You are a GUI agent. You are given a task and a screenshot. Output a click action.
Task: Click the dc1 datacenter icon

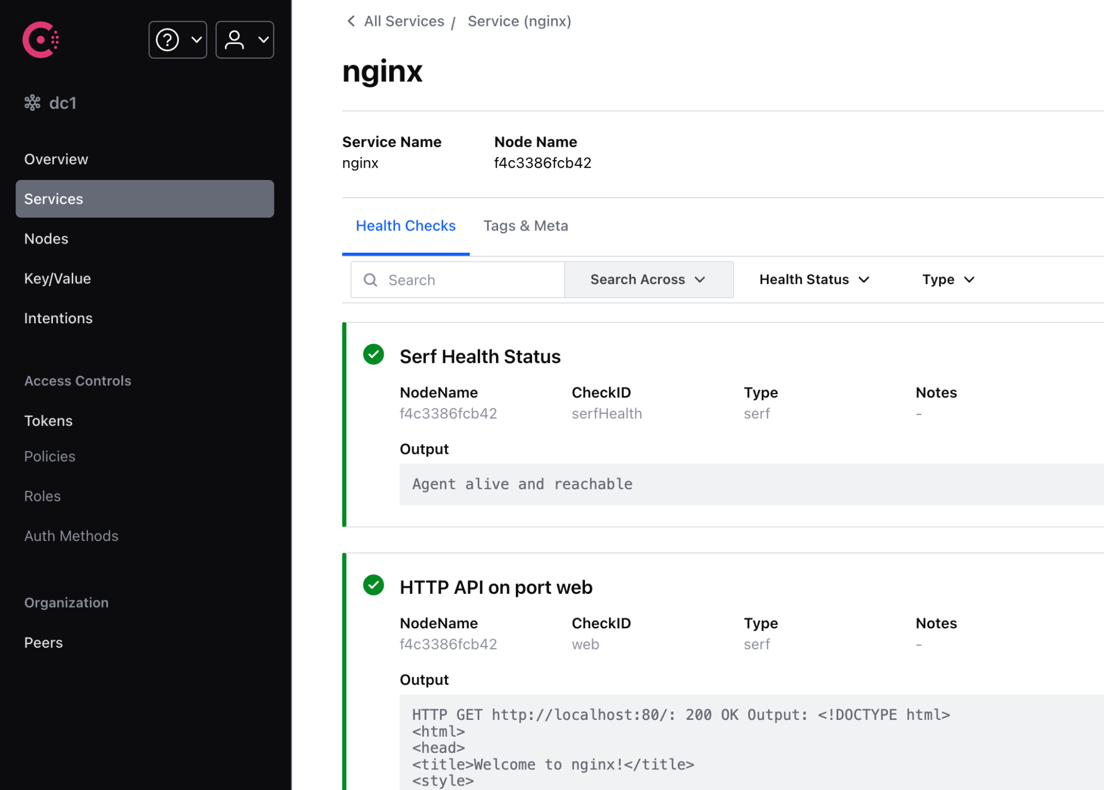(32, 102)
